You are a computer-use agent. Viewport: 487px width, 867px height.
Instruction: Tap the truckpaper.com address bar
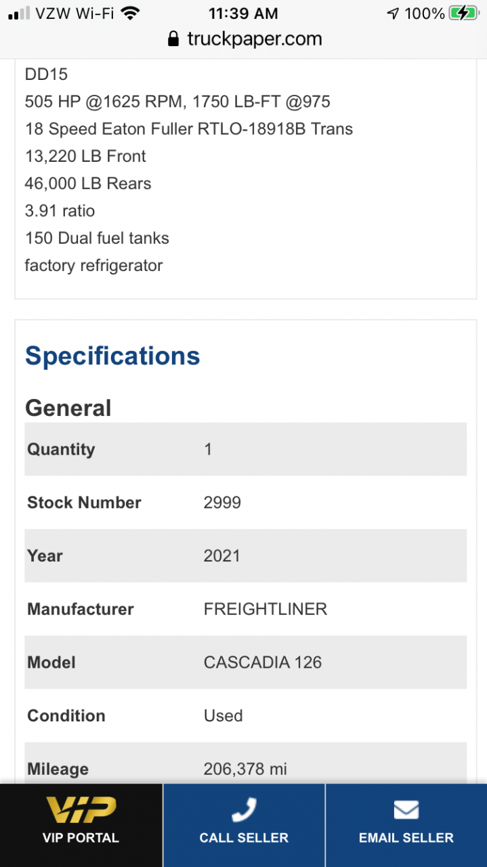[244, 39]
